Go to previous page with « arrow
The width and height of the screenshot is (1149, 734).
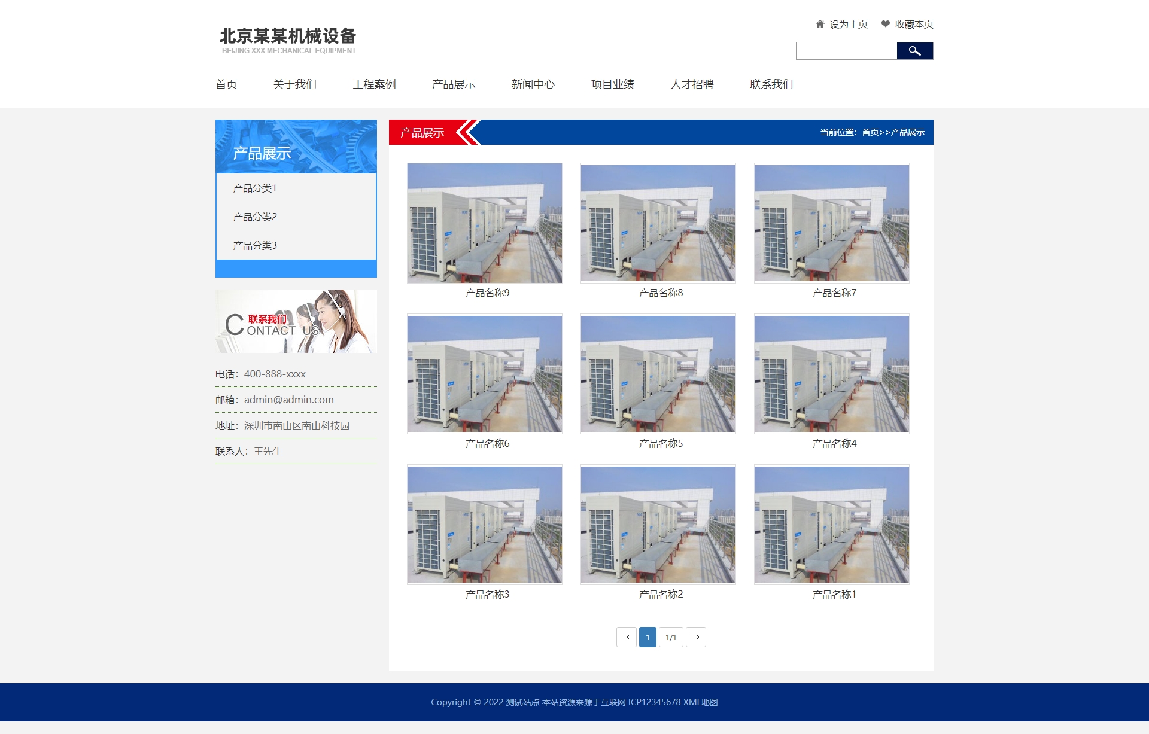point(626,637)
